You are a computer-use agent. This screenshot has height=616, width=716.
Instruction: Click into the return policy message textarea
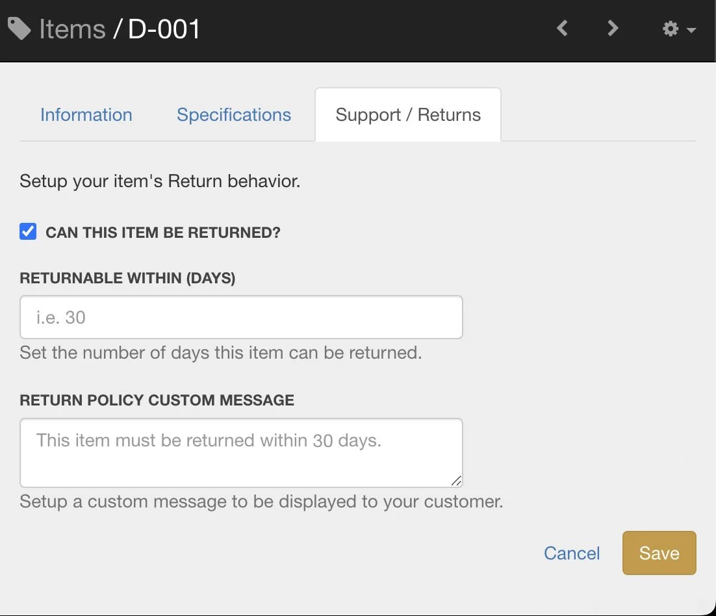[241, 453]
